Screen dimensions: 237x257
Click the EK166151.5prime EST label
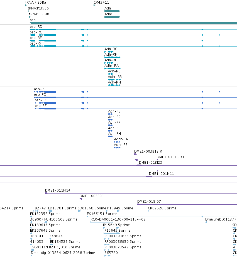(102, 214)
